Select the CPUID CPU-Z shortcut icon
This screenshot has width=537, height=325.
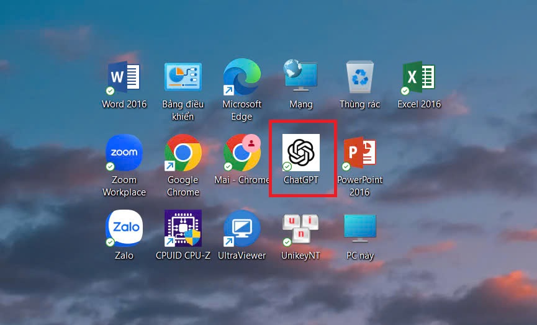coord(183,228)
